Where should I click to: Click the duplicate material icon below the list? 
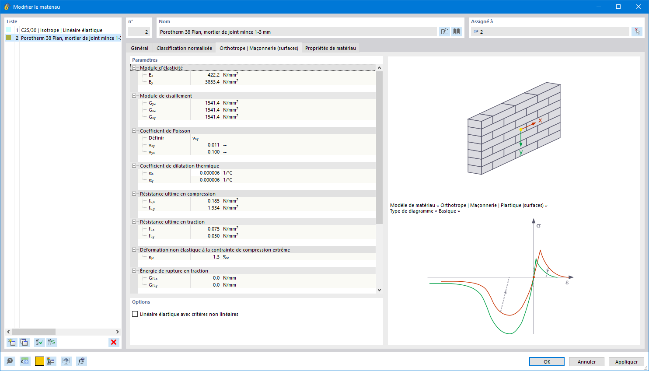tap(24, 342)
